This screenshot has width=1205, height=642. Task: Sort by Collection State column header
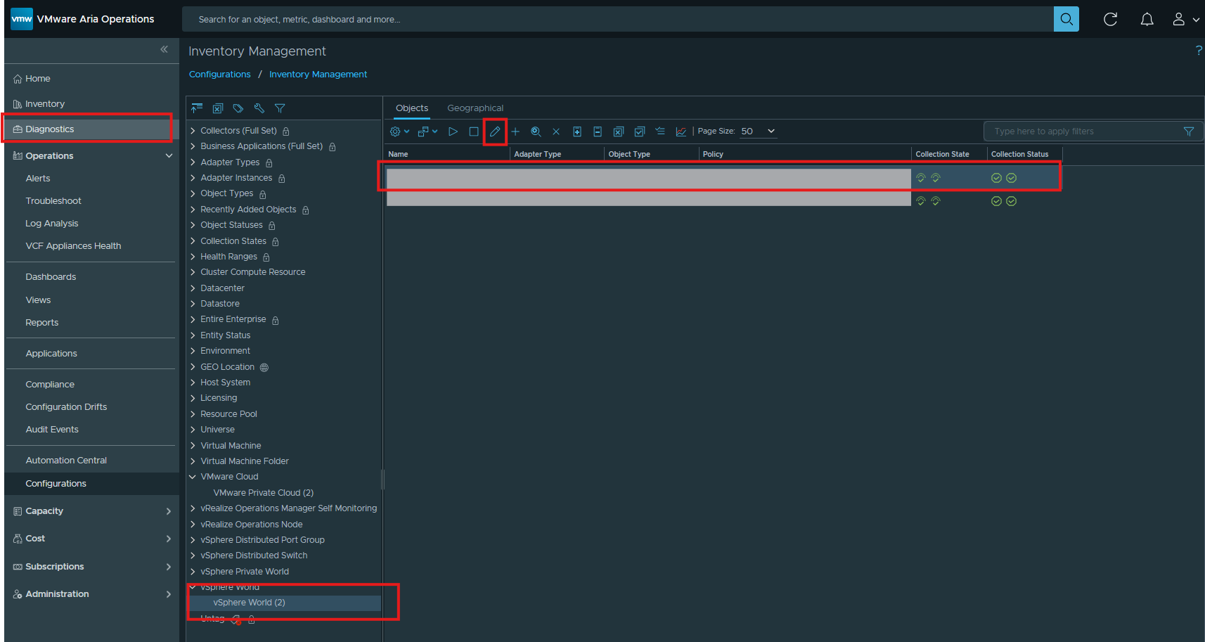pyautogui.click(x=942, y=154)
